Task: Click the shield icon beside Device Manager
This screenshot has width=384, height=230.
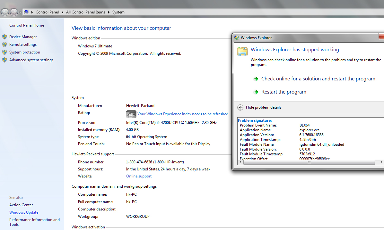Action: [4, 37]
